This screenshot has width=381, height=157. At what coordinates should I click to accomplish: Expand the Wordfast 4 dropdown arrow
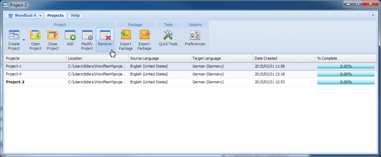click(x=40, y=16)
